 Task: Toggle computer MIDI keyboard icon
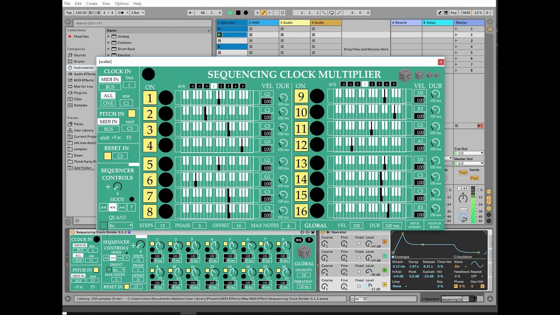tap(447, 13)
